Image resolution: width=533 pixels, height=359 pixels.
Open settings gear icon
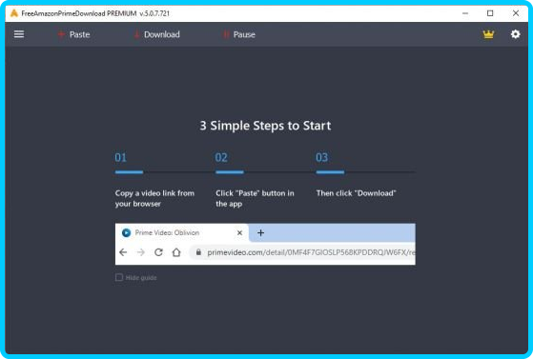515,34
